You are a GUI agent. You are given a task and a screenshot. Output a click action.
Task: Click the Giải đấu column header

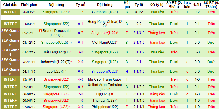10,5
